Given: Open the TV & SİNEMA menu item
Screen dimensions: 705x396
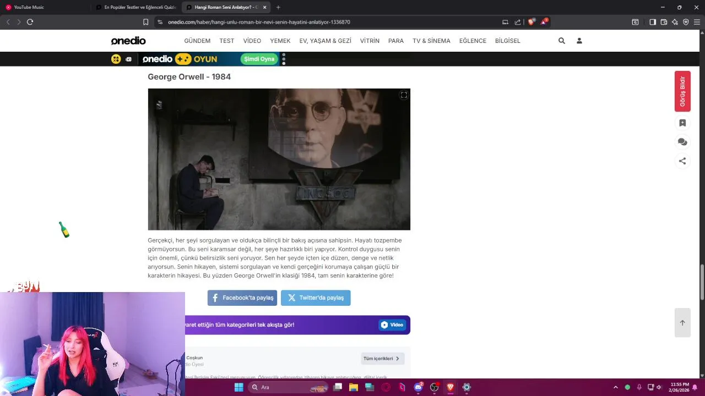Looking at the screenshot, I should point(431,41).
